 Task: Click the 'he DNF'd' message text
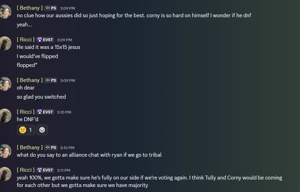[x=28, y=119]
